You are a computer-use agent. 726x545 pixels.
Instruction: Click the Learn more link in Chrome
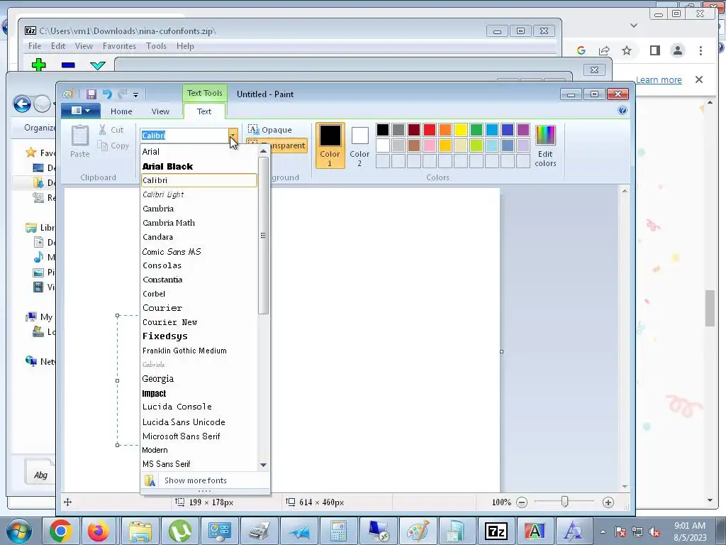tap(659, 79)
